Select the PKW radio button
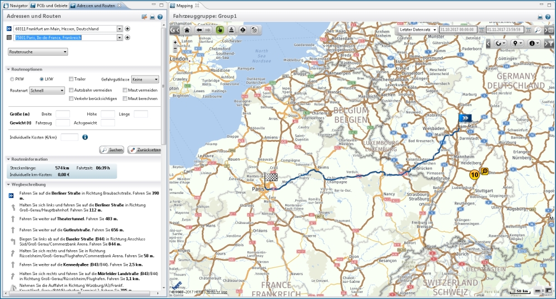This screenshot has width=556, height=299. 12,79
